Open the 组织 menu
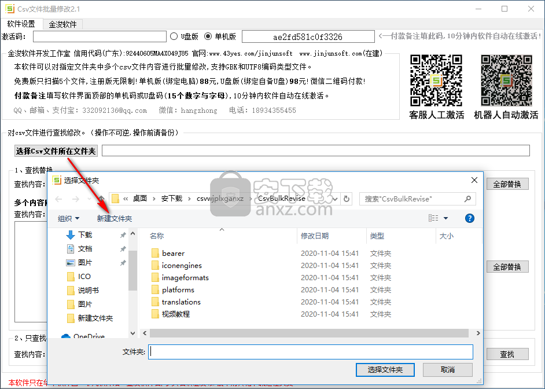 (68, 219)
